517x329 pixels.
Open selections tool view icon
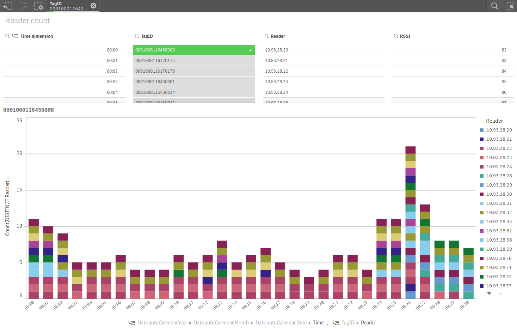[510, 6]
